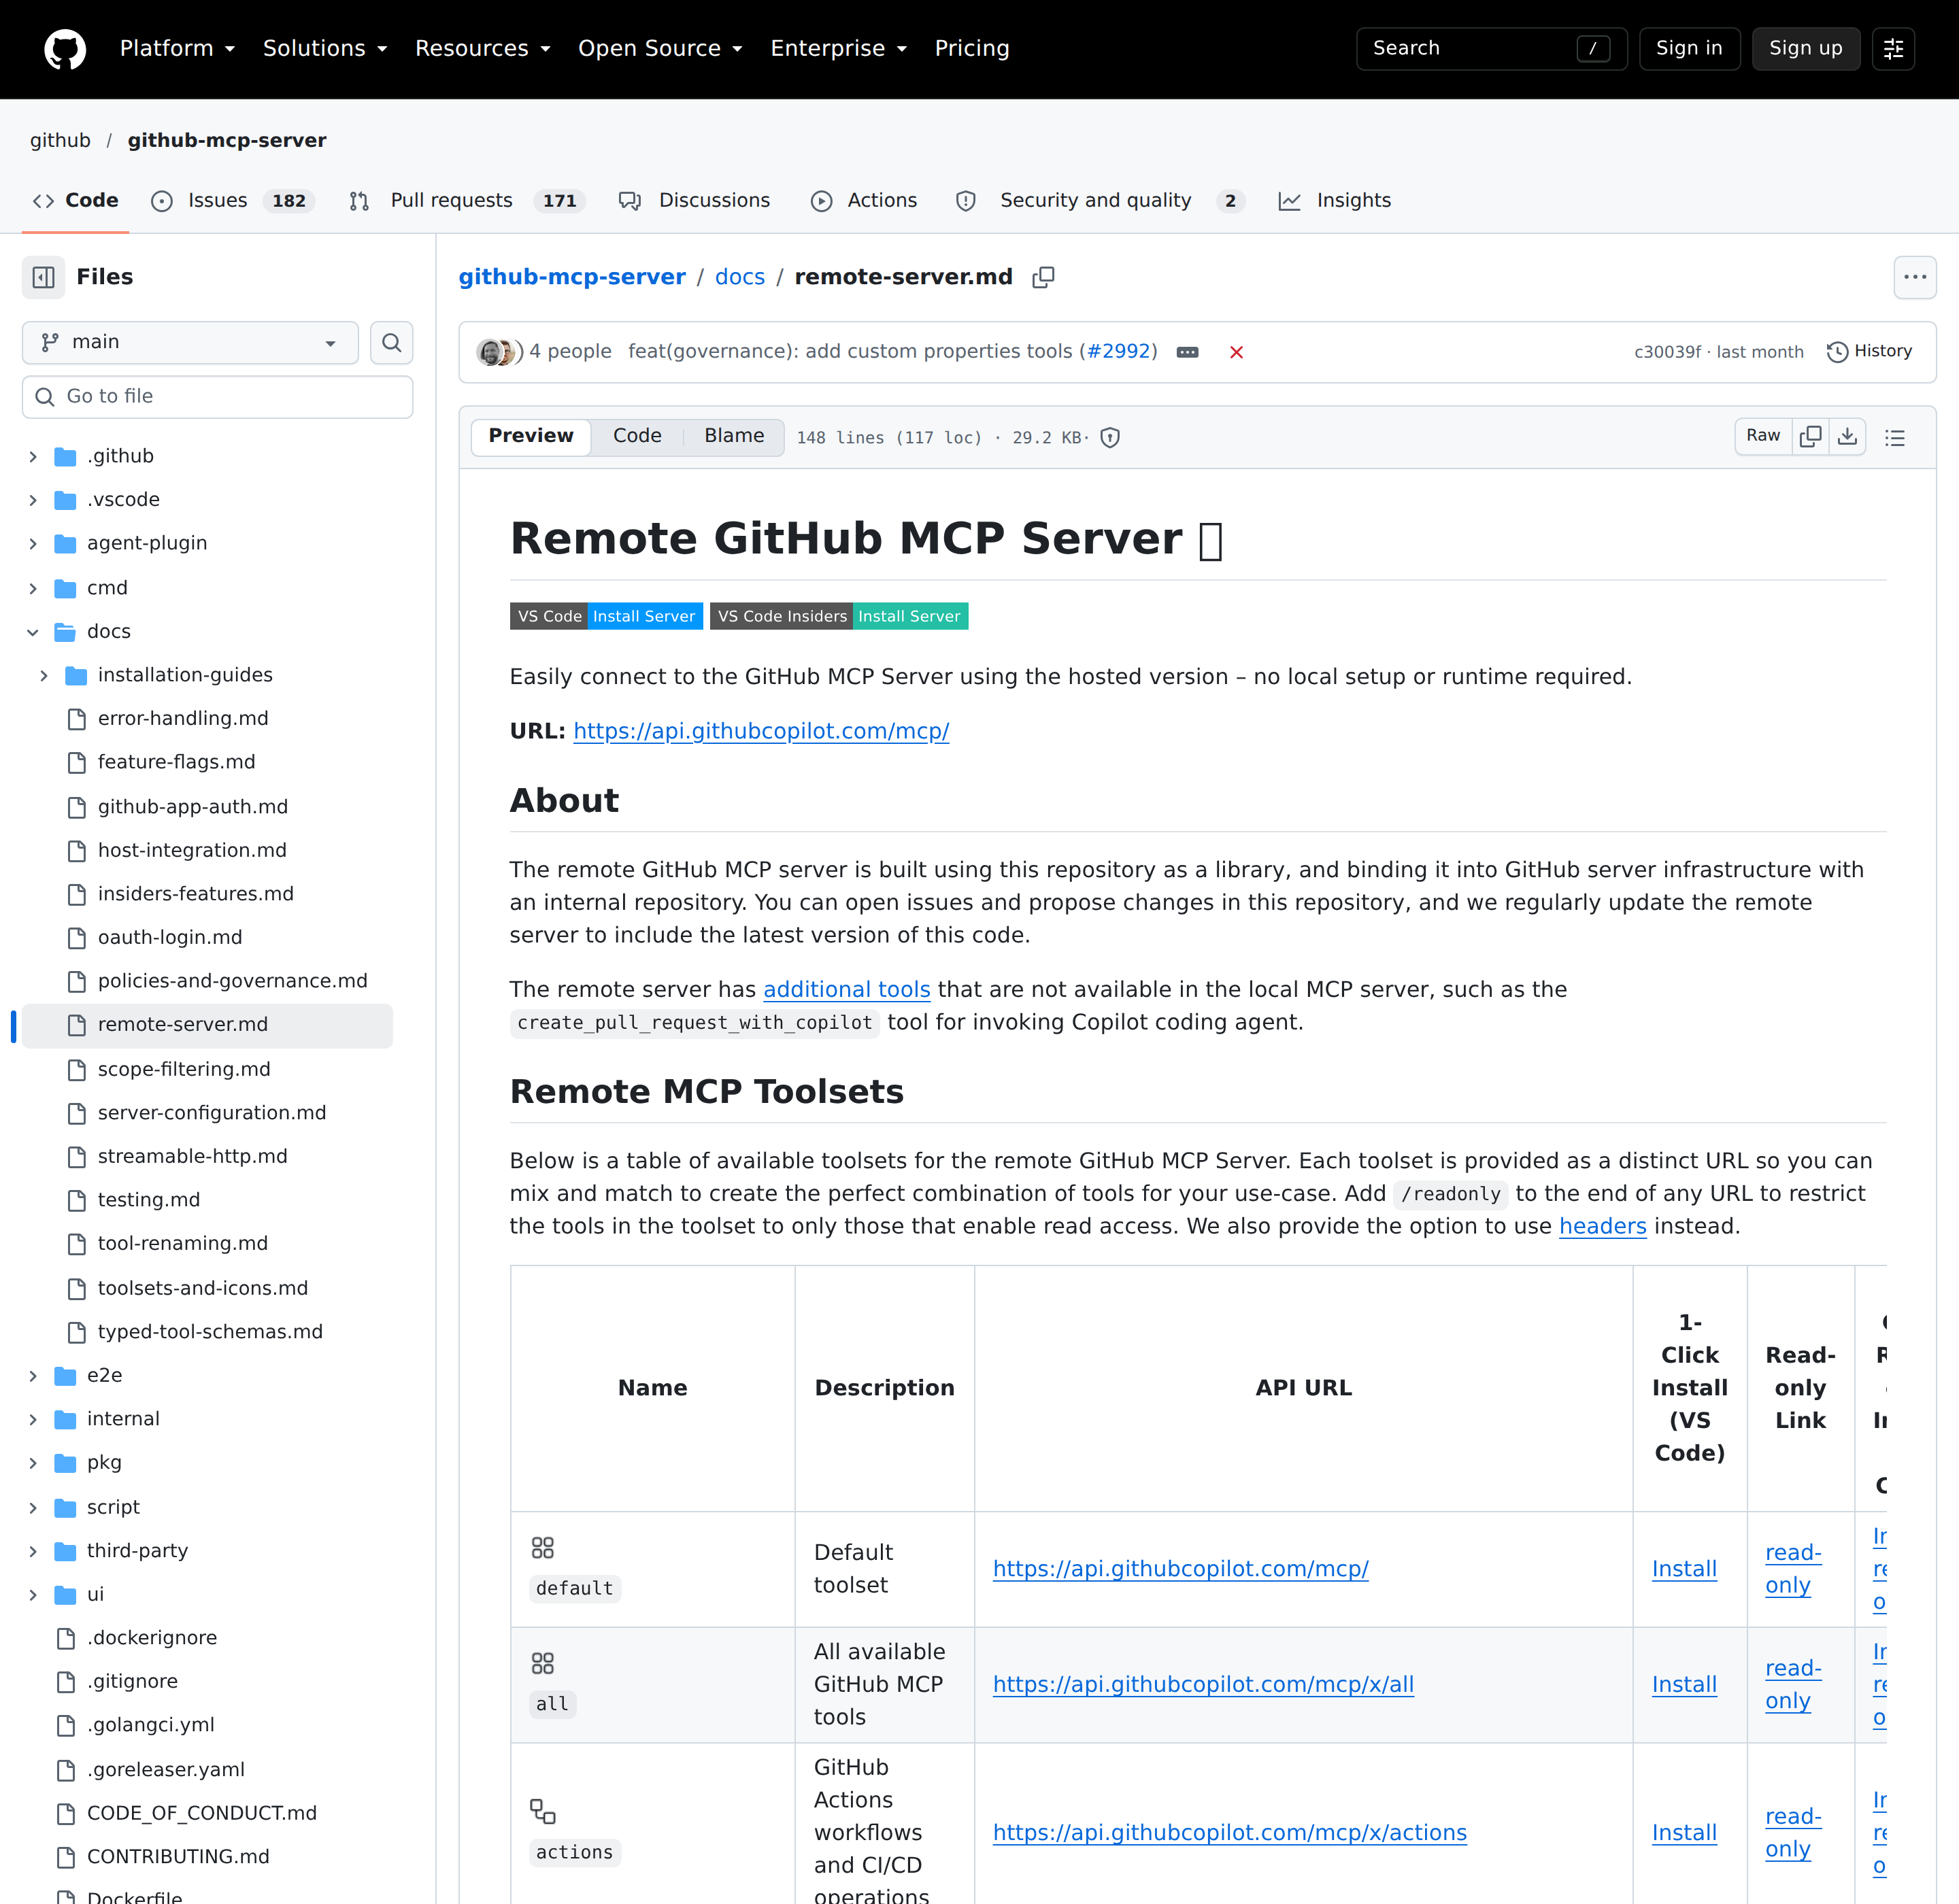Click the GitHub logo home icon
Viewport: 1959px width, 1904px height.
(65, 49)
